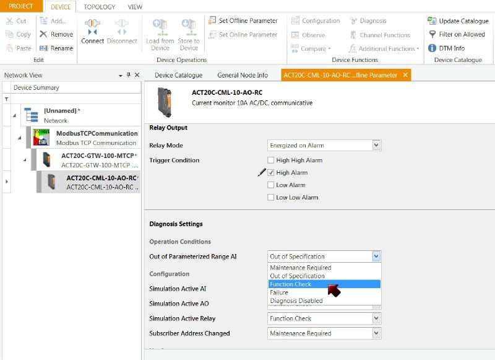This screenshot has height=360, width=495.
Task: Switch to the TOPOLOGY ribbon tab
Action: pos(100,7)
